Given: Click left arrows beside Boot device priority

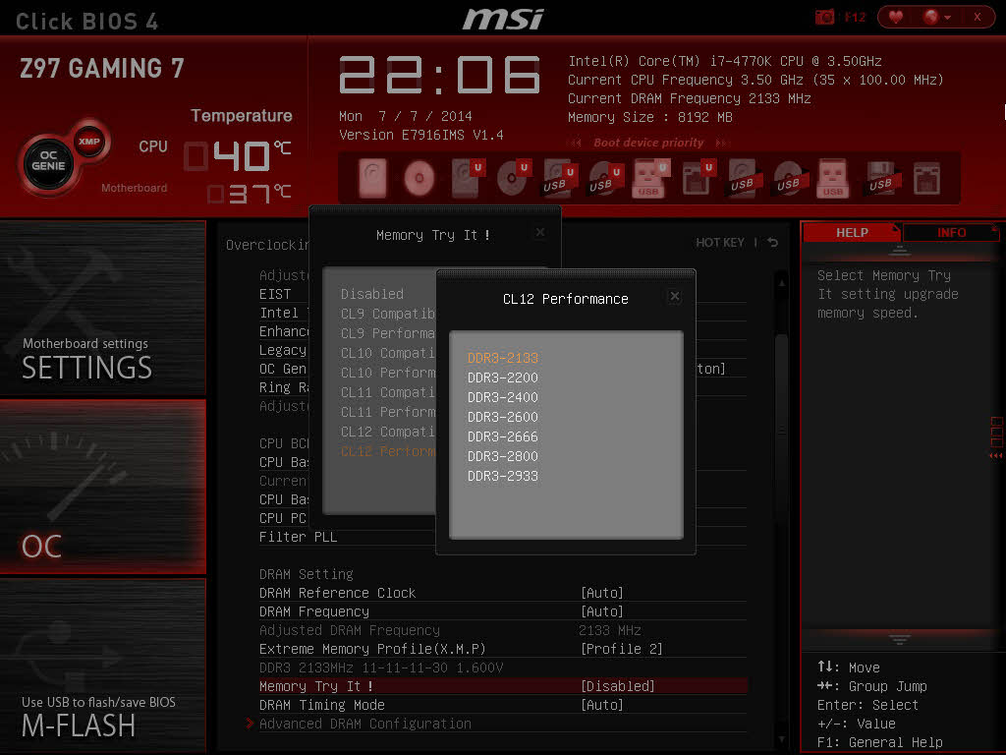Looking at the screenshot, I should pyautogui.click(x=576, y=143).
